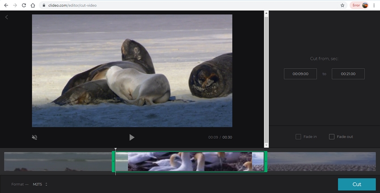Image resolution: width=380 pixels, height=193 pixels.
Task: Click the left green trim handle
Action: click(113, 161)
